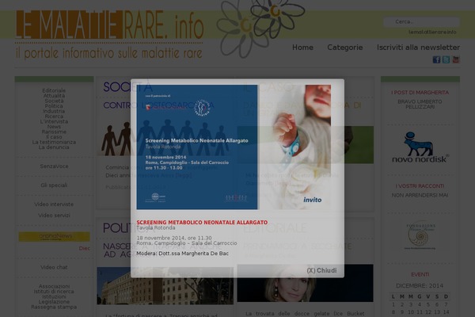
Task: Open the Gli speciali sidebar link
Action: click(x=54, y=185)
